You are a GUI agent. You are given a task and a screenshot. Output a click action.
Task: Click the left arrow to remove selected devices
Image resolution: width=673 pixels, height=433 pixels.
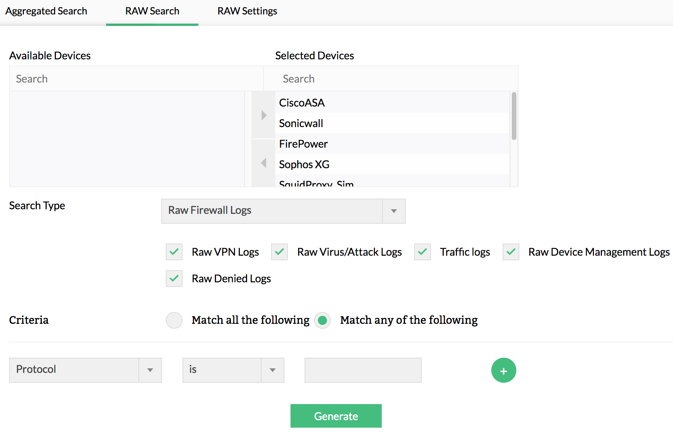[263, 163]
